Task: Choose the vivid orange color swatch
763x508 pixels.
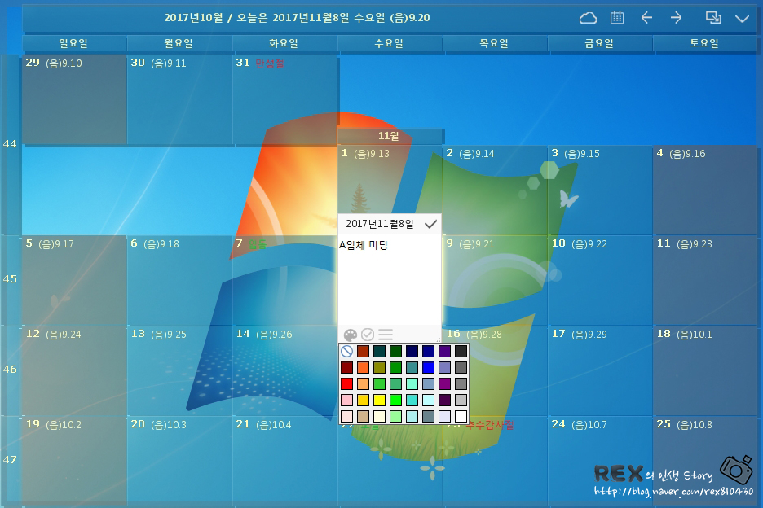Action: 363,367
